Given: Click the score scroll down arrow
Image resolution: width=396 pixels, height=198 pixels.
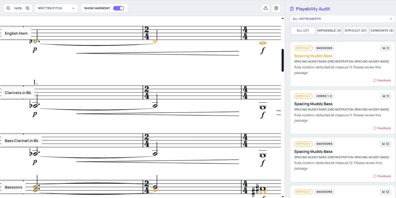Looking at the screenshot, I should click(282, 196).
